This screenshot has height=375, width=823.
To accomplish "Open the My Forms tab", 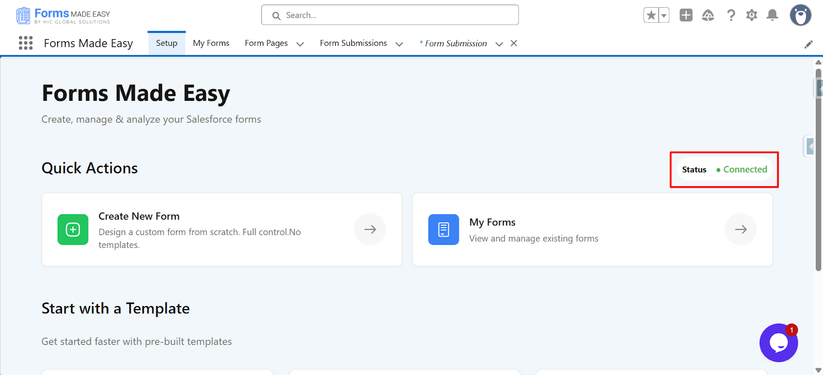I will pyautogui.click(x=211, y=43).
